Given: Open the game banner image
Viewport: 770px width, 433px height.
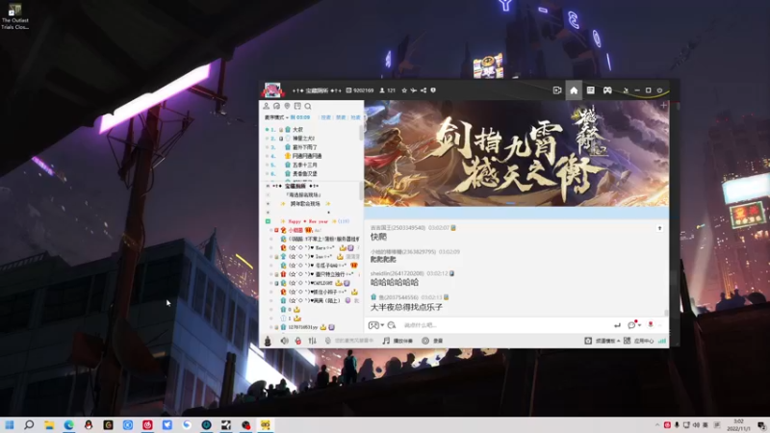Looking at the screenshot, I should [516, 153].
